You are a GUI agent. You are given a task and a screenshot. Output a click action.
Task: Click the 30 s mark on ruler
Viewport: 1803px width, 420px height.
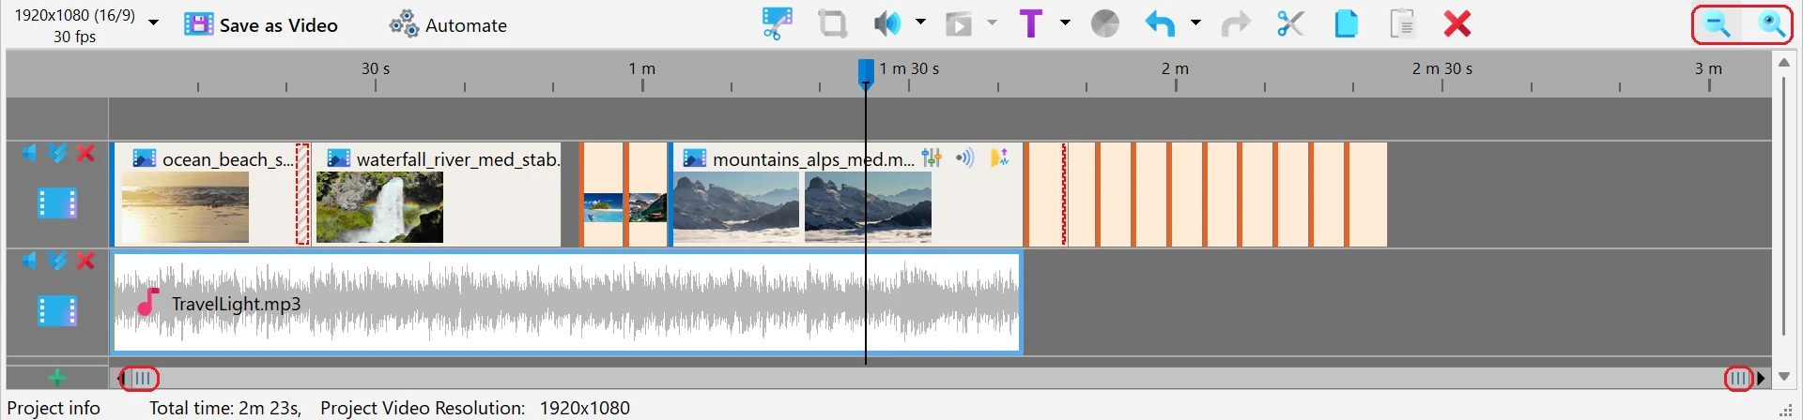(x=376, y=69)
